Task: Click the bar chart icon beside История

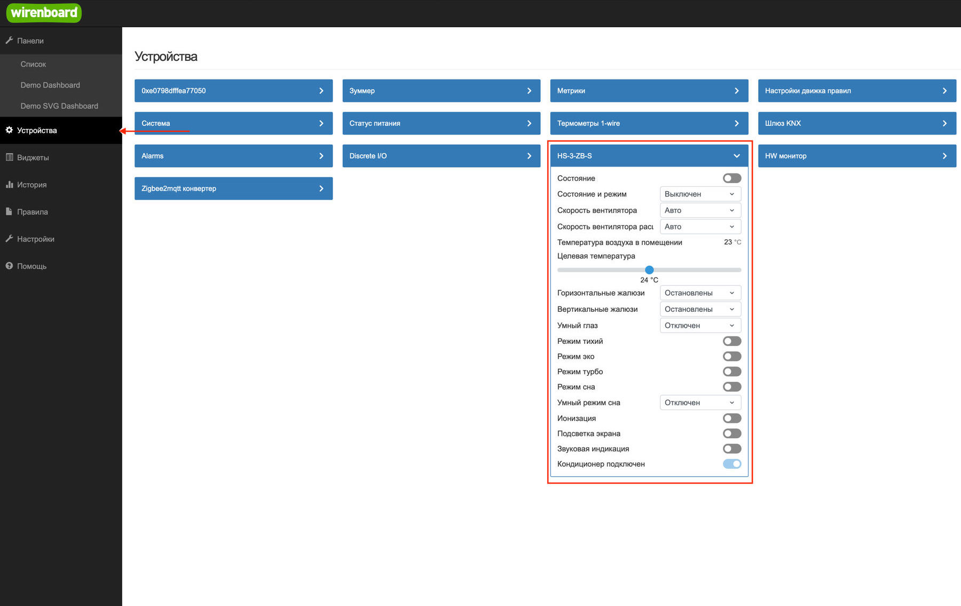Action: [x=9, y=185]
